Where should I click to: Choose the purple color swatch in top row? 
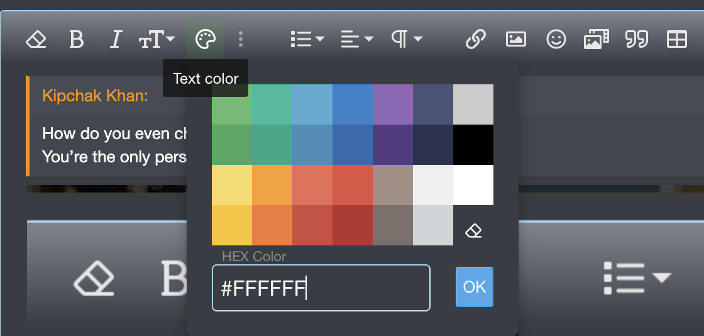pyautogui.click(x=393, y=104)
